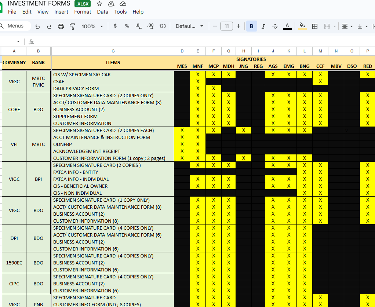Click the CCF signatory header

[320, 66]
